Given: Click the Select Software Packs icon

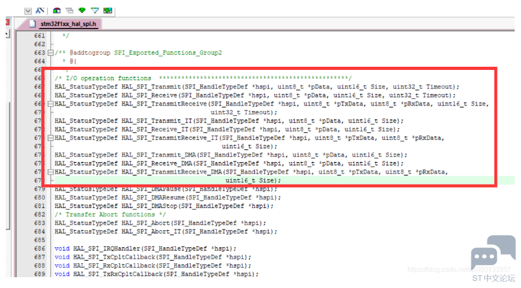Looking at the screenshot, I should [95, 10].
